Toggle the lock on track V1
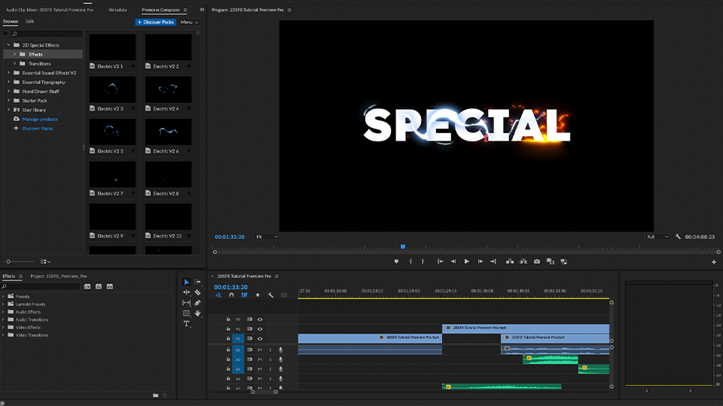 click(x=228, y=339)
